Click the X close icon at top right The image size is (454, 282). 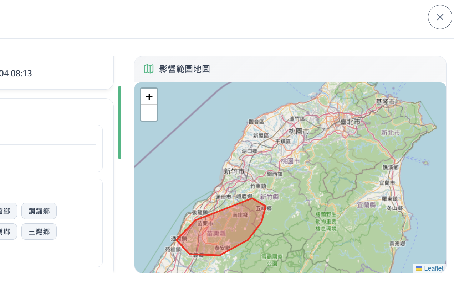440,17
